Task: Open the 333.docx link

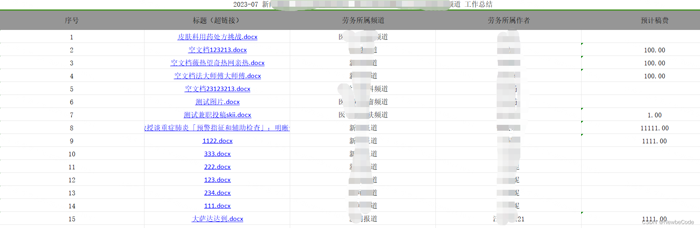Action: tap(217, 154)
